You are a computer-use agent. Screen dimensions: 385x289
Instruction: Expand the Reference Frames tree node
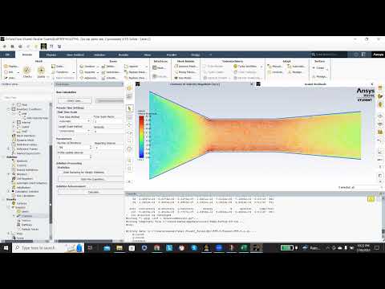(x=9, y=149)
